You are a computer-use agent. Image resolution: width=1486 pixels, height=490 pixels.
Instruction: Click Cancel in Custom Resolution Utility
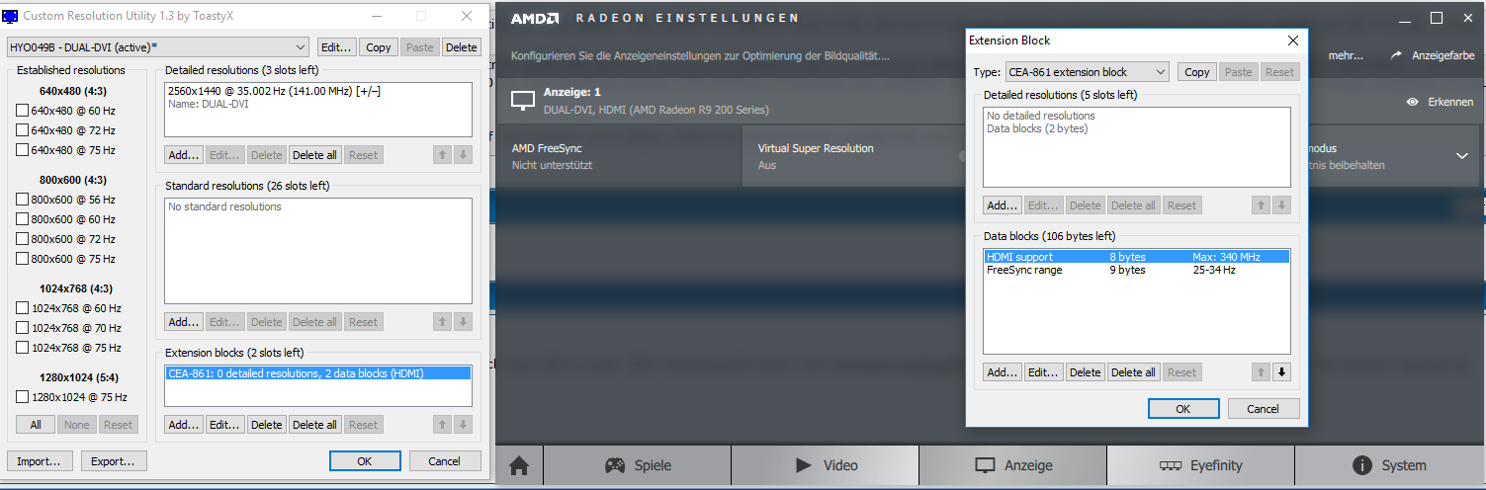445,461
